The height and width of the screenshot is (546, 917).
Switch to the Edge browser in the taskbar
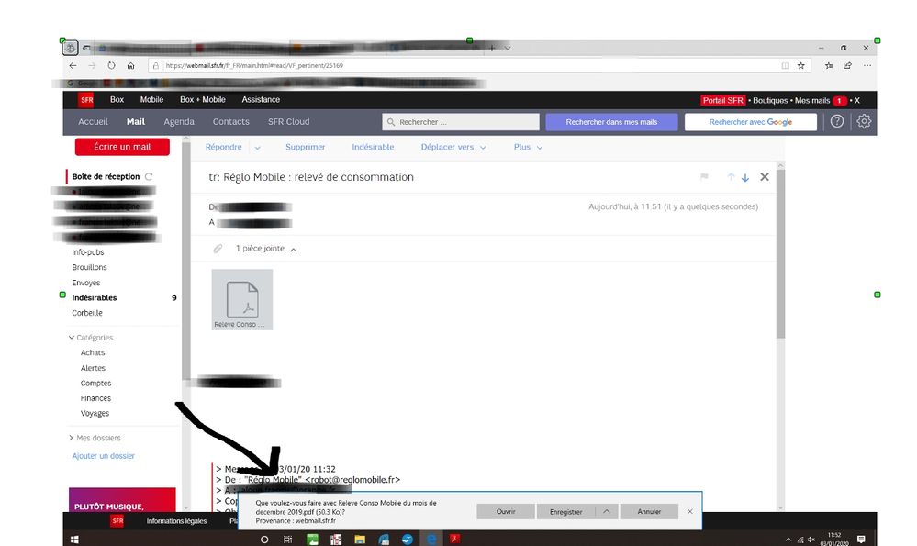point(431,539)
